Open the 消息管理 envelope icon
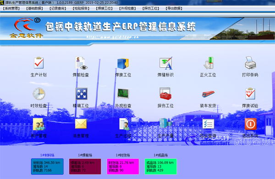Viewport: 275px width, 179px height. pos(81,124)
